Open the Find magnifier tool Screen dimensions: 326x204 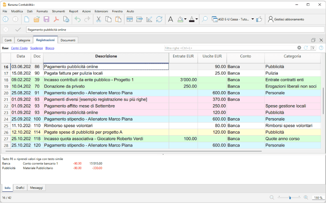(205, 19)
